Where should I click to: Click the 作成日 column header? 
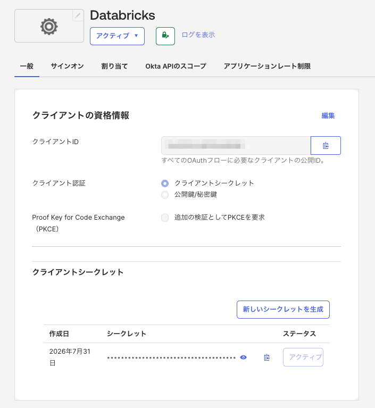[x=59, y=334]
